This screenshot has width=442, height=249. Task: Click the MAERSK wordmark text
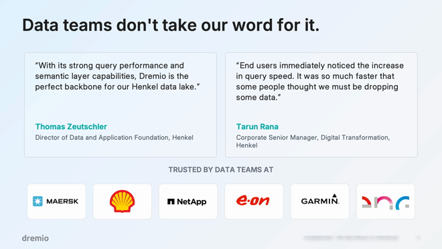(62, 201)
